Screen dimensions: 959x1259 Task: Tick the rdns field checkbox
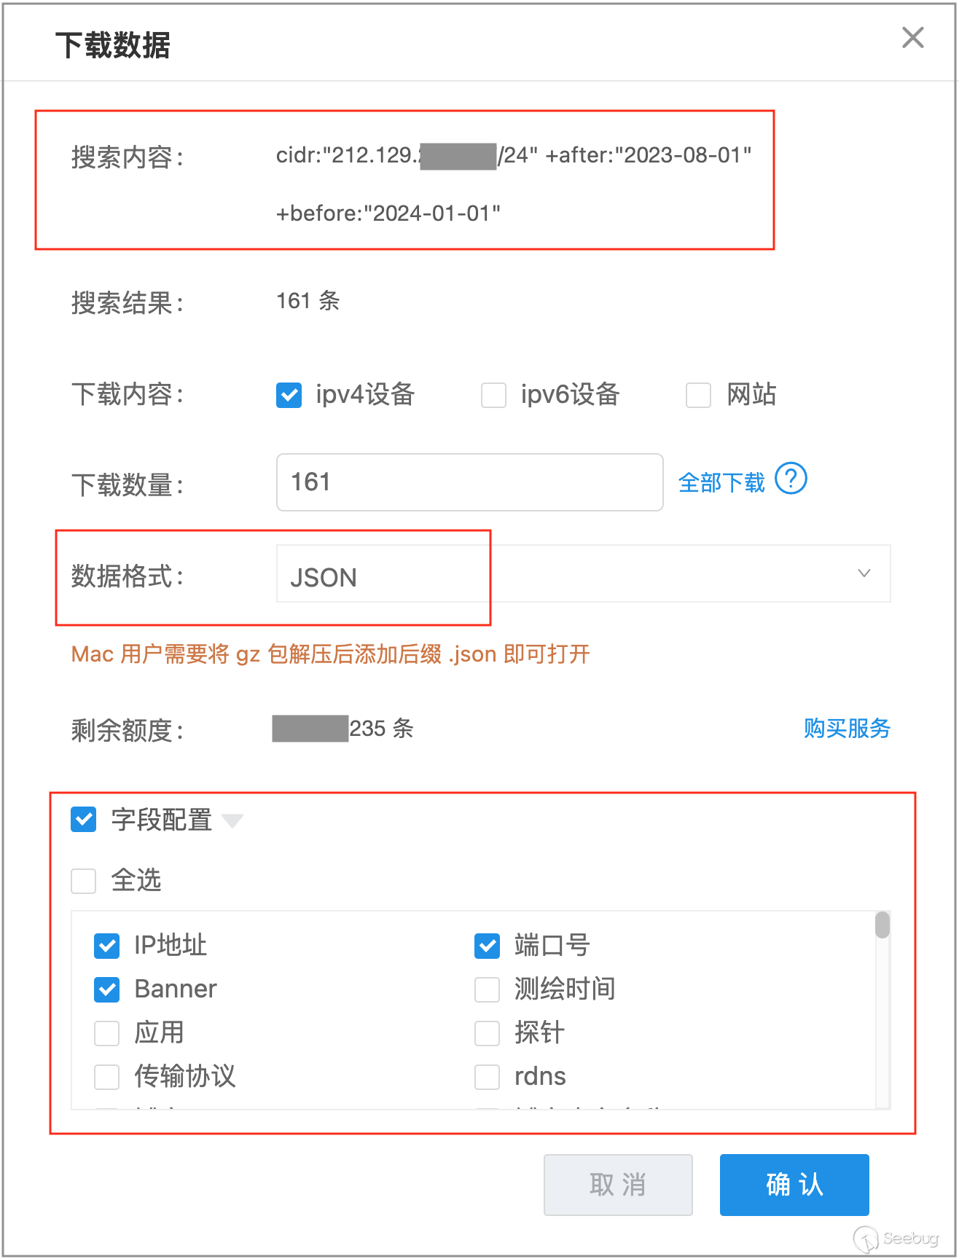[x=487, y=1077]
